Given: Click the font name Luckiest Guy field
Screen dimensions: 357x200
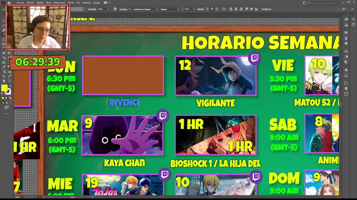Looking at the screenshot, I should tap(144, 9).
